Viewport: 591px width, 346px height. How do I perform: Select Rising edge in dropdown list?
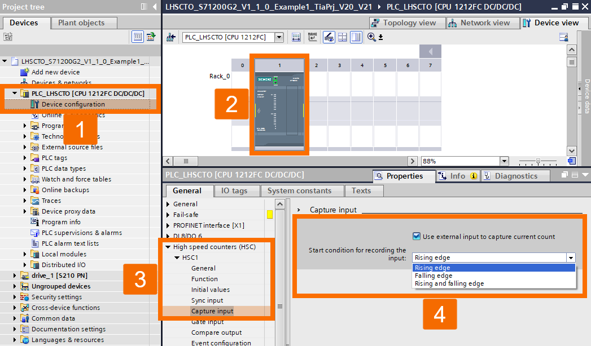[494, 268]
